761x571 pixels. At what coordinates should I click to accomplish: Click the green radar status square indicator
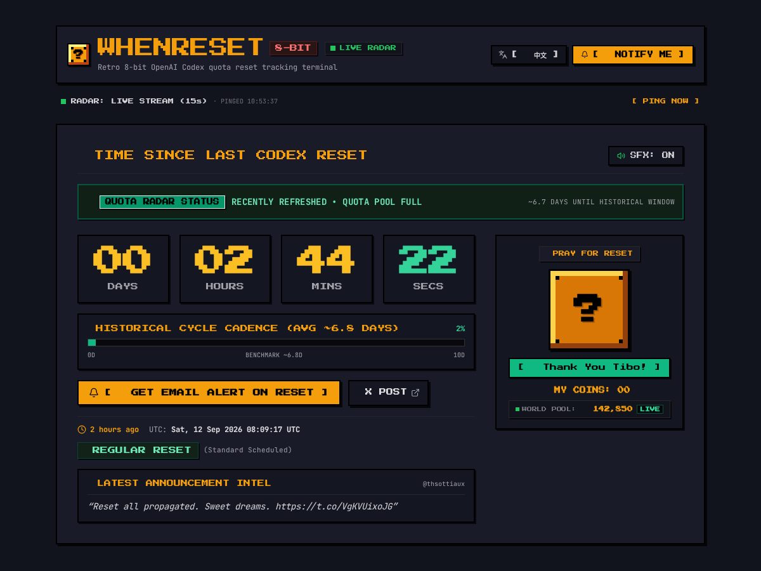(x=63, y=102)
